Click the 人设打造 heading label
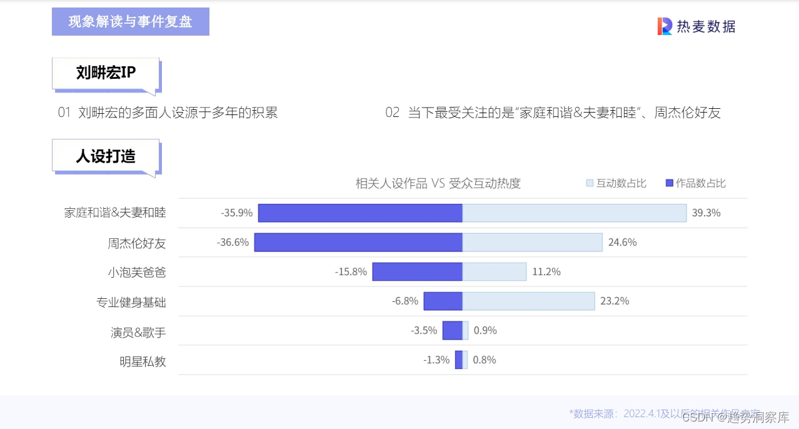This screenshot has width=799, height=429. point(106,156)
